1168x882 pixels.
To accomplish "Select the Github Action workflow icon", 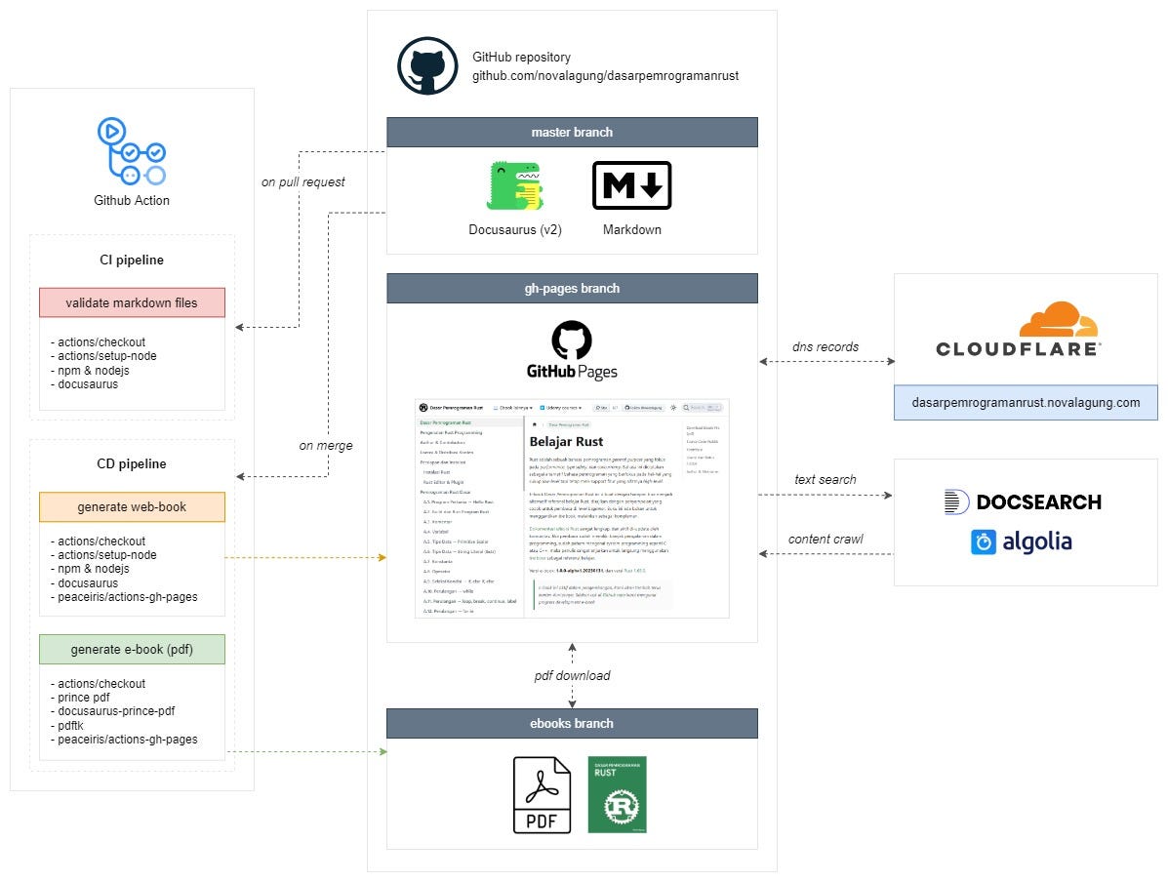I will point(132,148).
